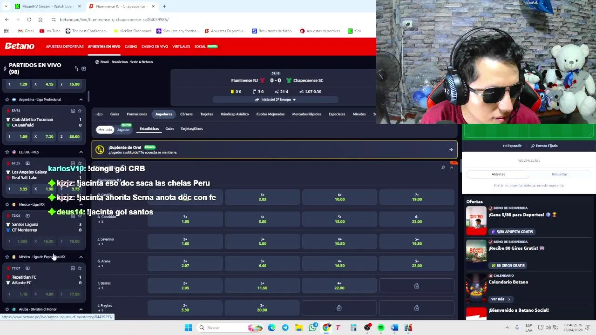Open Telegram from the taskbar
596x335 pixels.
pos(285,328)
